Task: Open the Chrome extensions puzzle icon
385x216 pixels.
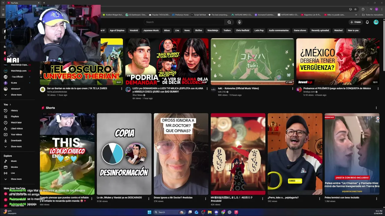Action: point(363,9)
